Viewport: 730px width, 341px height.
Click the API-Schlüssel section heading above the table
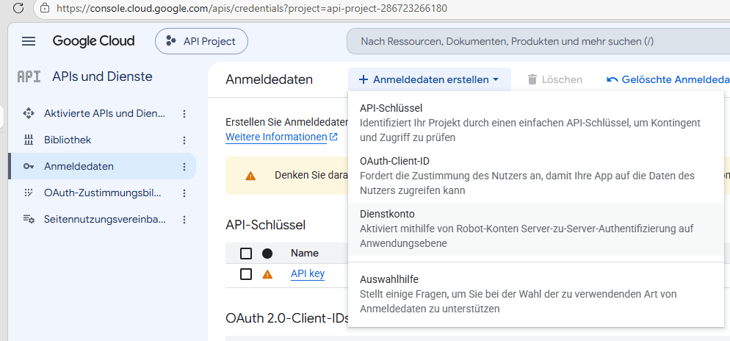click(x=265, y=225)
